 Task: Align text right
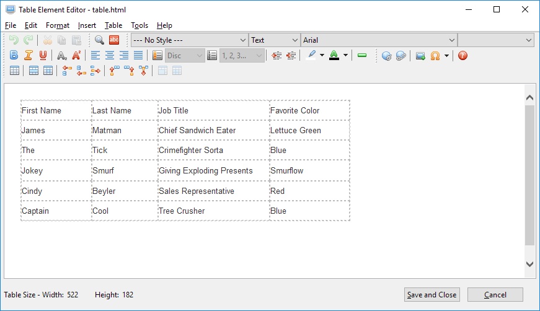(x=124, y=55)
